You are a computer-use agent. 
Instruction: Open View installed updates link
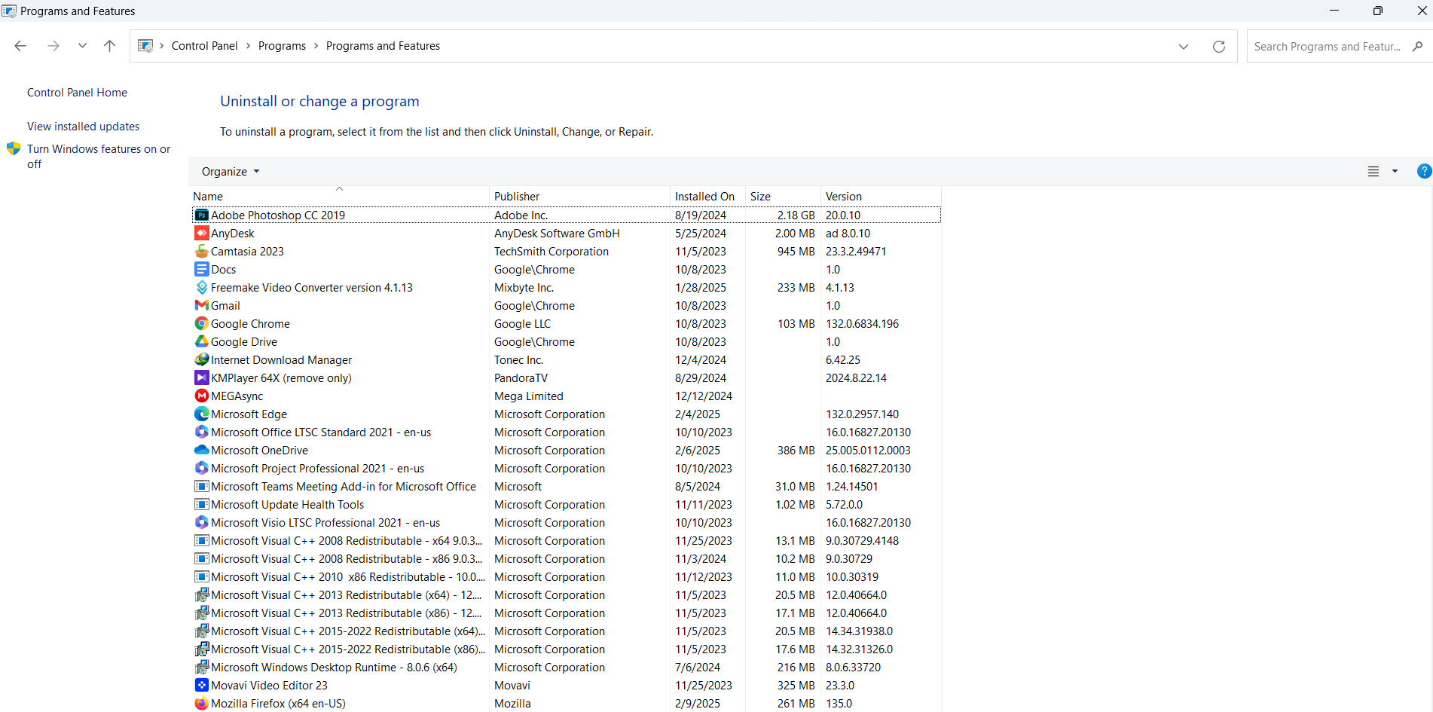pos(84,127)
